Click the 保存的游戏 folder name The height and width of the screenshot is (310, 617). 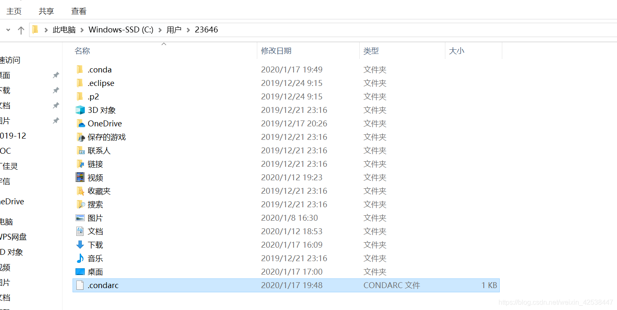point(107,137)
